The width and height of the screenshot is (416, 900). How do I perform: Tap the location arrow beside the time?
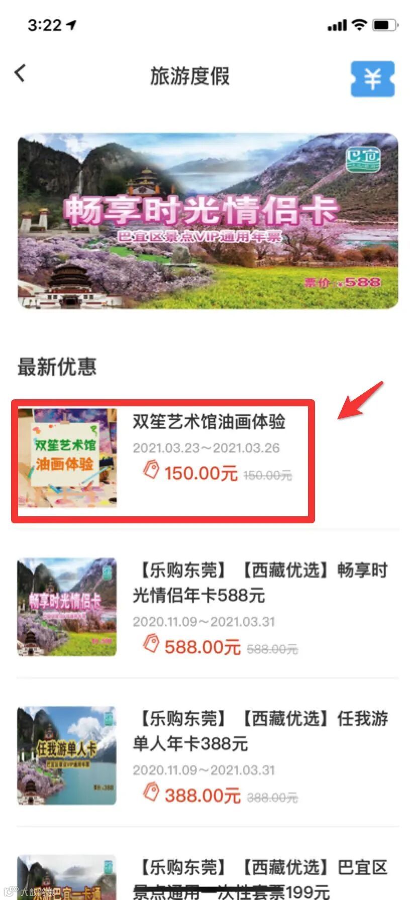(x=71, y=25)
